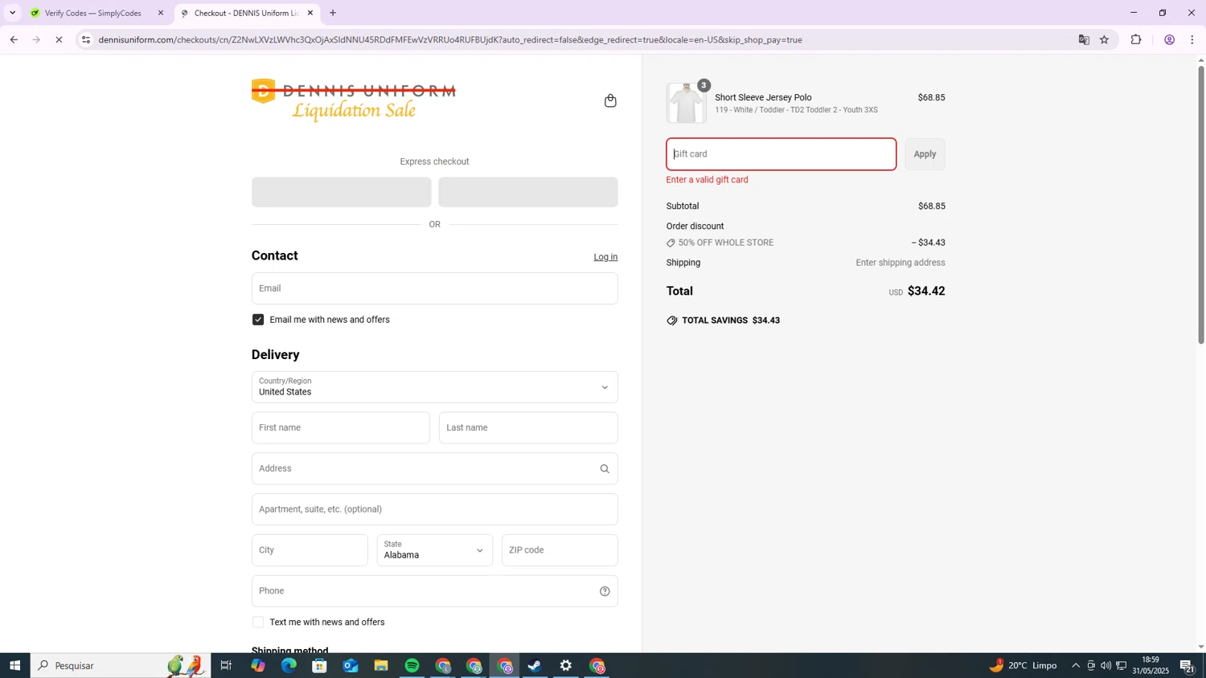Open the Chrome profile icon
The image size is (1206, 678).
click(1170, 39)
